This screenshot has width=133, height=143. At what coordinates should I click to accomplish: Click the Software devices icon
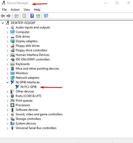(12, 110)
